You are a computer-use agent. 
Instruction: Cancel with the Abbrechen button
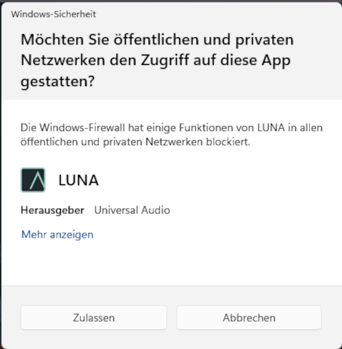pyautogui.click(x=249, y=318)
